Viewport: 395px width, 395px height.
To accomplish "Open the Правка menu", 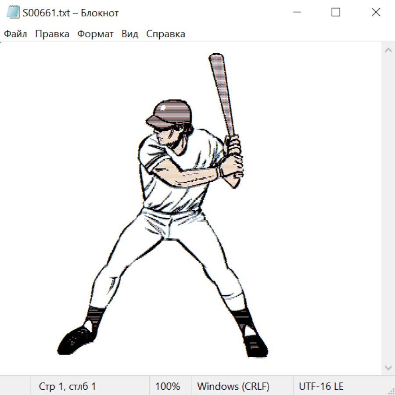I will [x=52, y=34].
